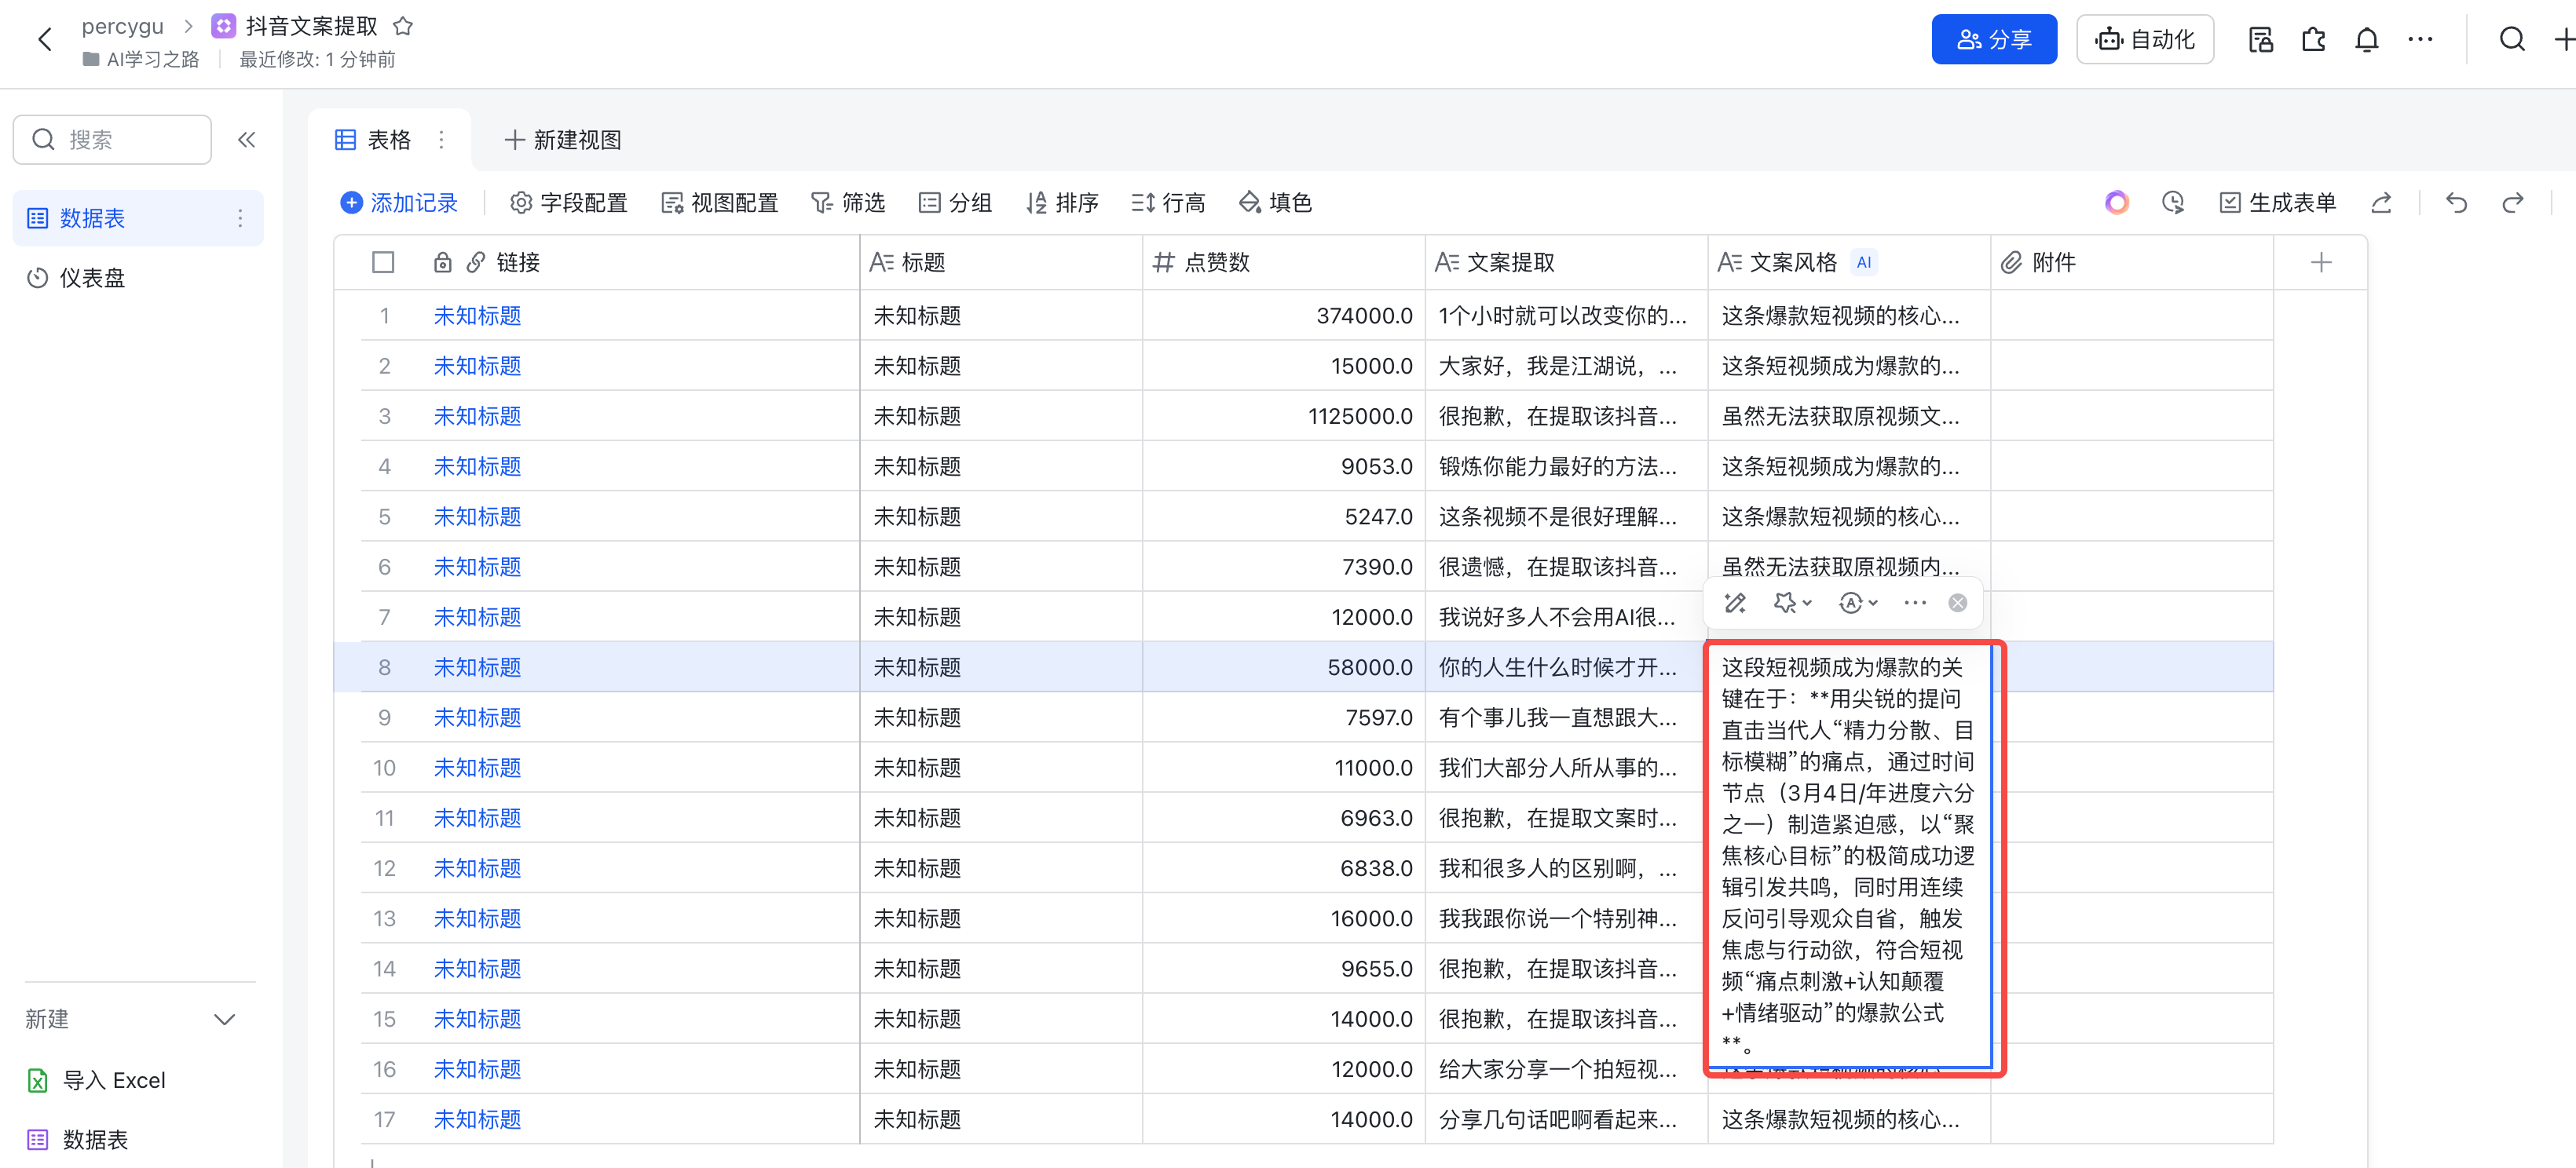Open the 未知标题 link in row 5
2576x1168 pixels.
(477, 516)
